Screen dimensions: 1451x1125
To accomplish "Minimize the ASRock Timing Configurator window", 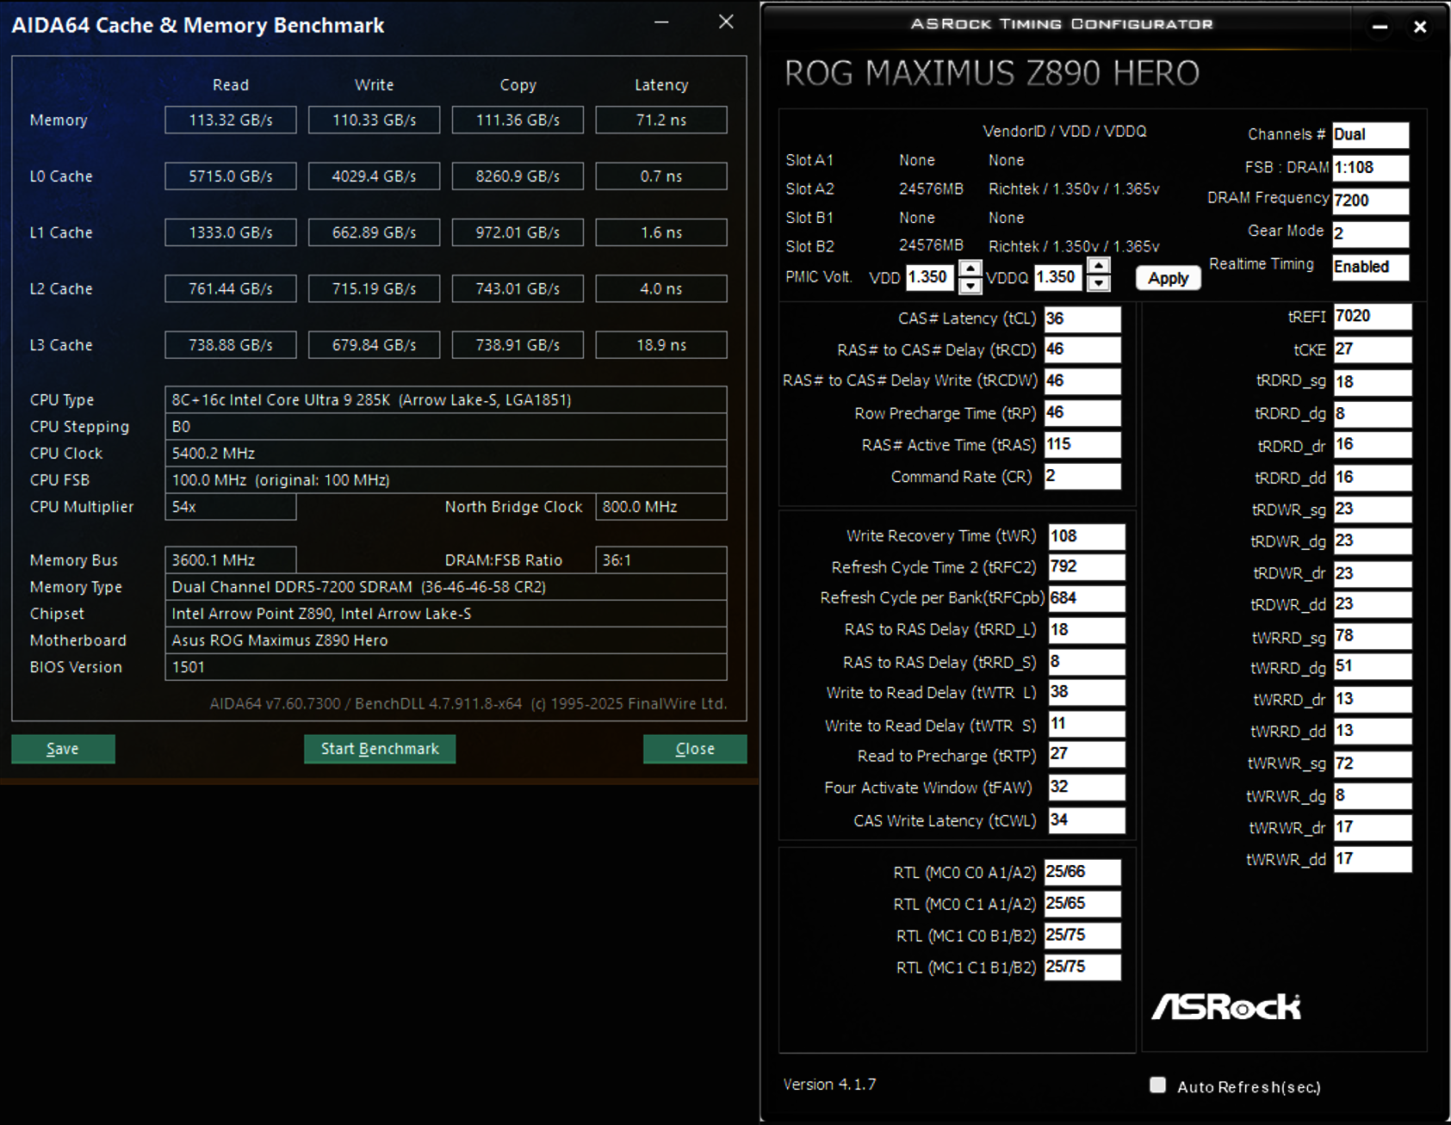I will coord(1380,27).
